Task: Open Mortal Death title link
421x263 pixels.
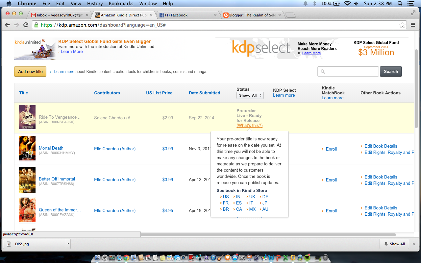Action: tap(51, 148)
